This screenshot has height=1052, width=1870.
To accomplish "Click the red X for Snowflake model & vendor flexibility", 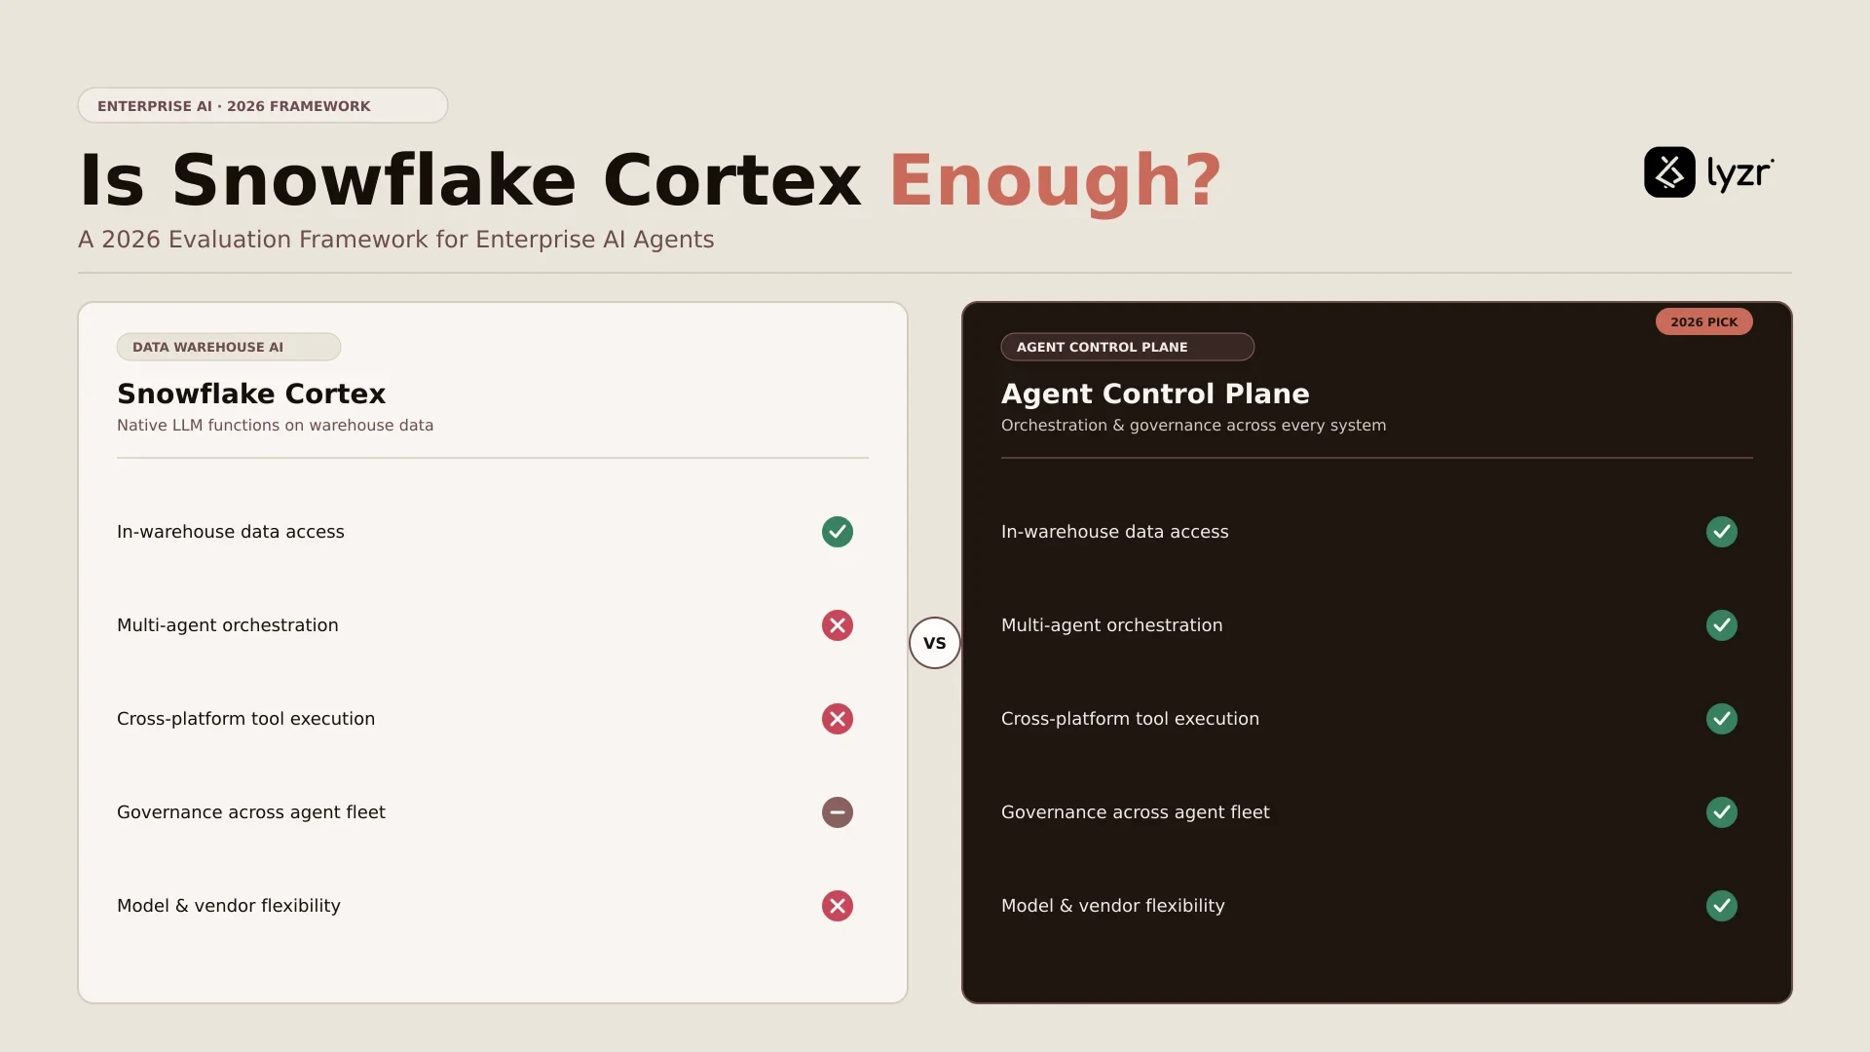I will click(x=838, y=906).
